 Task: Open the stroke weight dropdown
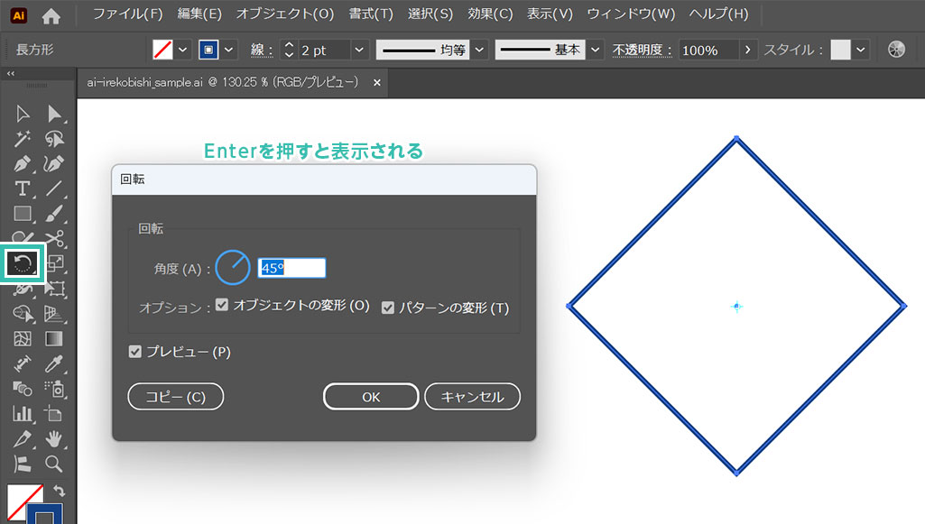[359, 51]
